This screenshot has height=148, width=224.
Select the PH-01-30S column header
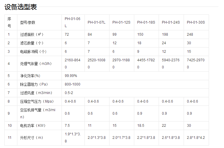pyautogui.click(x=196, y=22)
